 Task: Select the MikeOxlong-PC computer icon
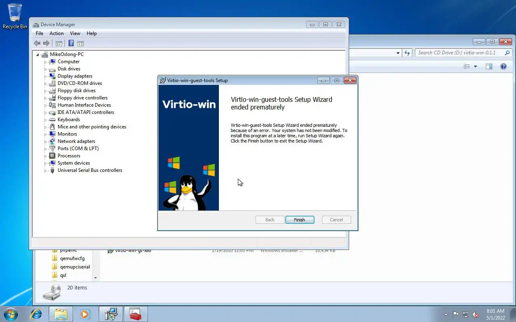coord(45,54)
